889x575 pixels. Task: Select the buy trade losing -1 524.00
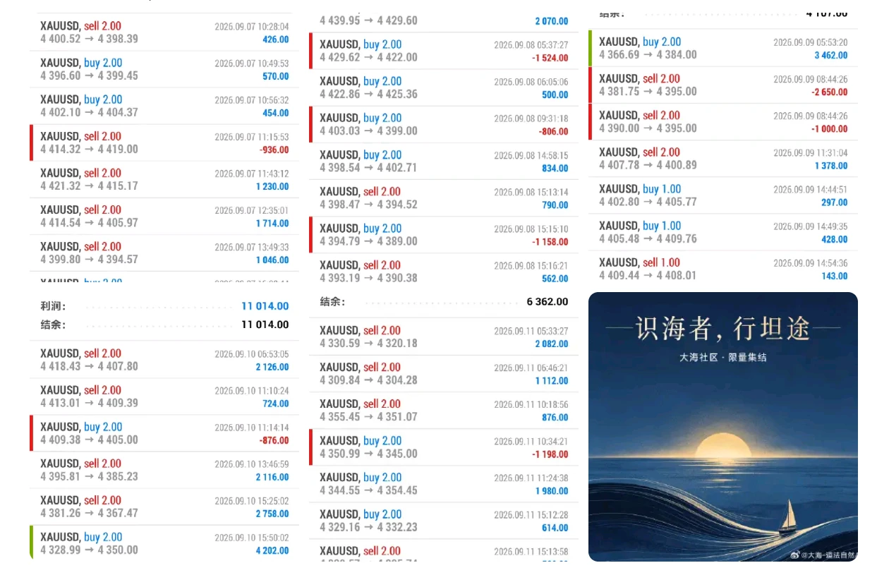point(444,51)
